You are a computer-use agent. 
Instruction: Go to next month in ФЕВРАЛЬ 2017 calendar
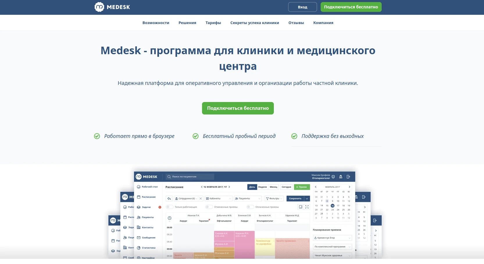pyautogui.click(x=349, y=187)
